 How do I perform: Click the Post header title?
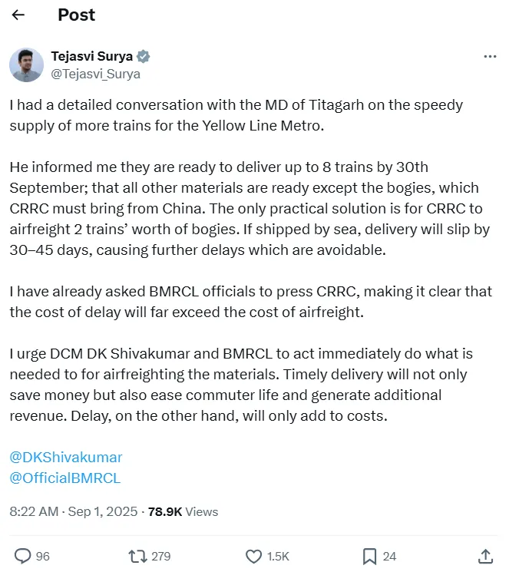77,15
